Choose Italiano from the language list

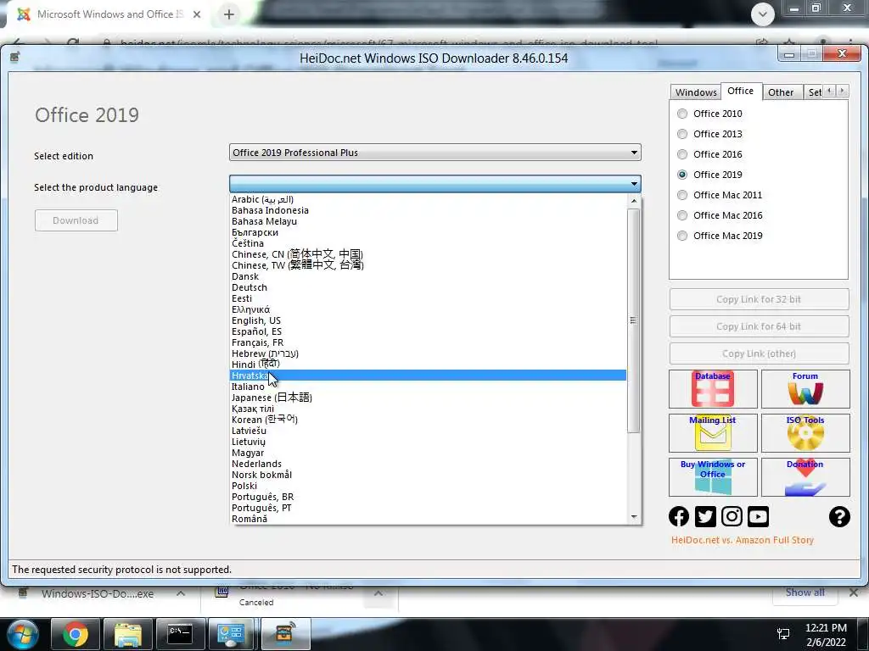[x=428, y=387]
